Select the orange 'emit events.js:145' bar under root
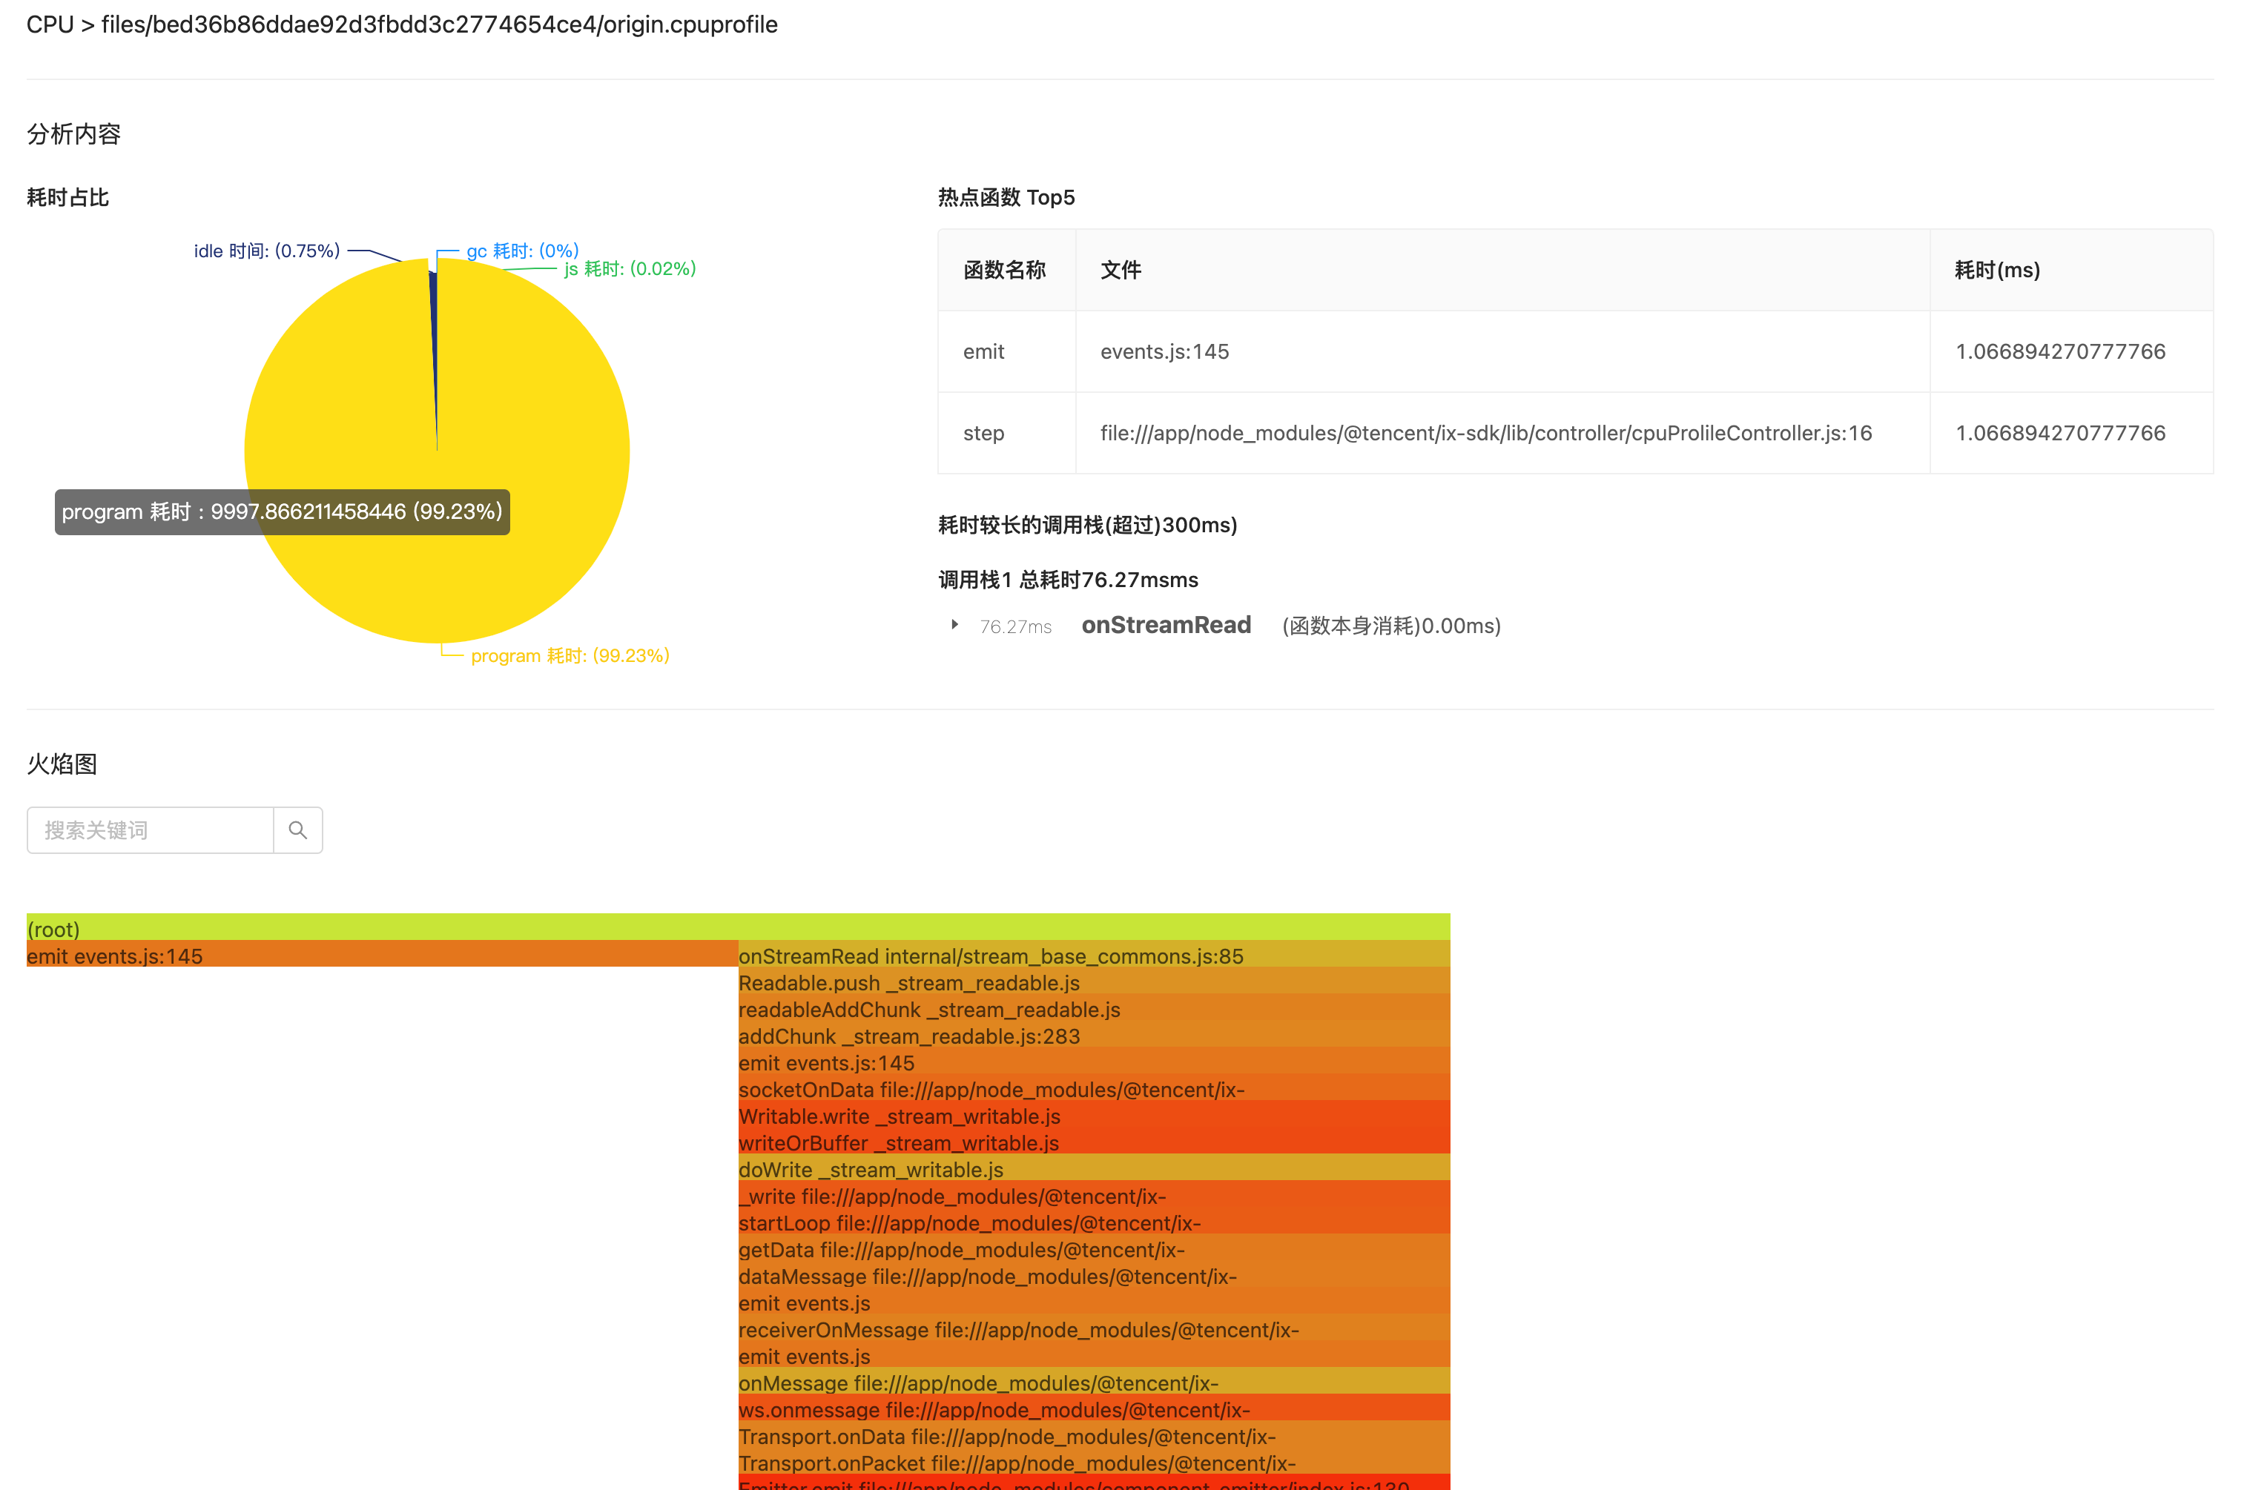 coord(382,954)
